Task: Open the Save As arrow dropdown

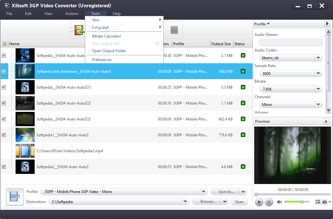Action: (243, 192)
